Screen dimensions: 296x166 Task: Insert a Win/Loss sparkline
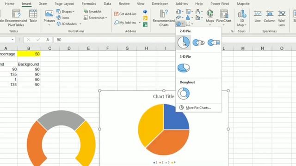click(x=282, y=18)
